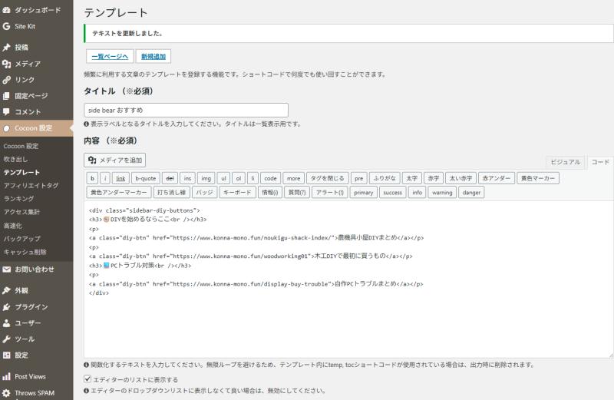Viewport: 614px width, 400px height.
Task: Uncheck エディターのリストに表示する checkbox
Action: tap(87, 379)
